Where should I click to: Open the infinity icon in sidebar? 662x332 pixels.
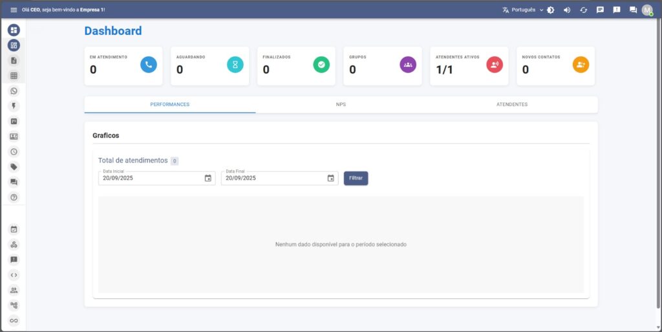14,320
